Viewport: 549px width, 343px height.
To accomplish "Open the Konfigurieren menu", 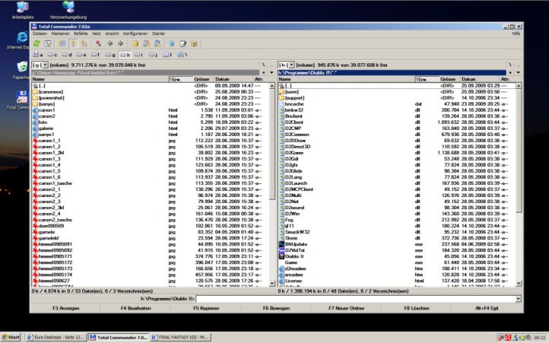I will [x=135, y=33].
